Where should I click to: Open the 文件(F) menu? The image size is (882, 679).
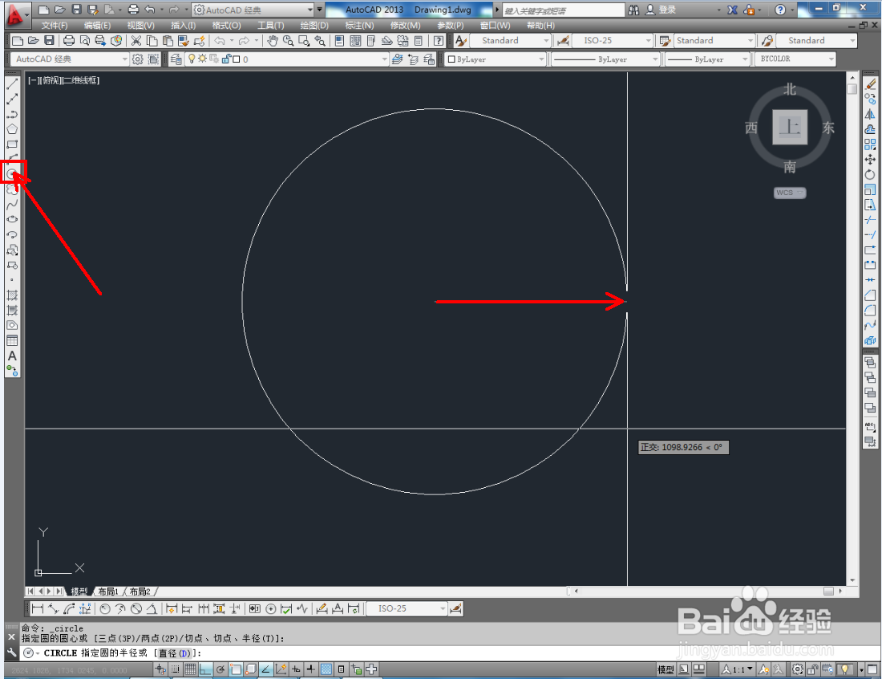tap(54, 26)
